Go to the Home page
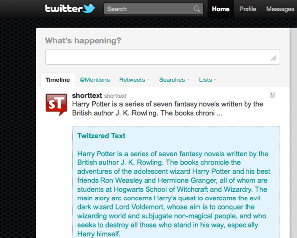This screenshot has height=238, width=297. pyautogui.click(x=220, y=9)
